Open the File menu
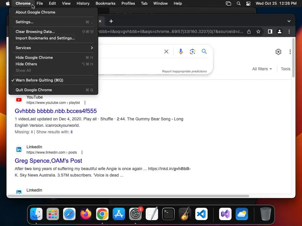Viewport: 302px width, 226px height. point(40,4)
